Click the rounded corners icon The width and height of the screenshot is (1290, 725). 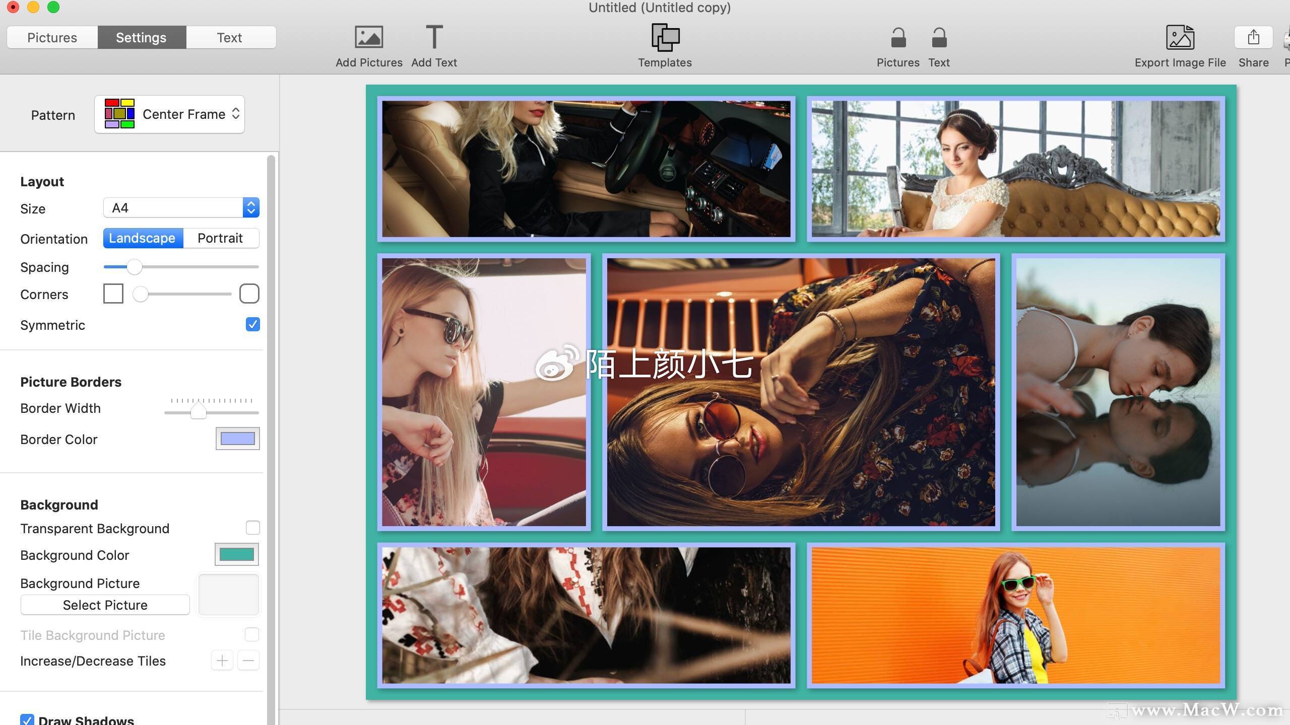249,294
